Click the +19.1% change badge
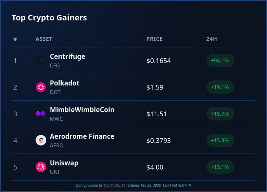This screenshot has height=192, width=267. [220, 87]
